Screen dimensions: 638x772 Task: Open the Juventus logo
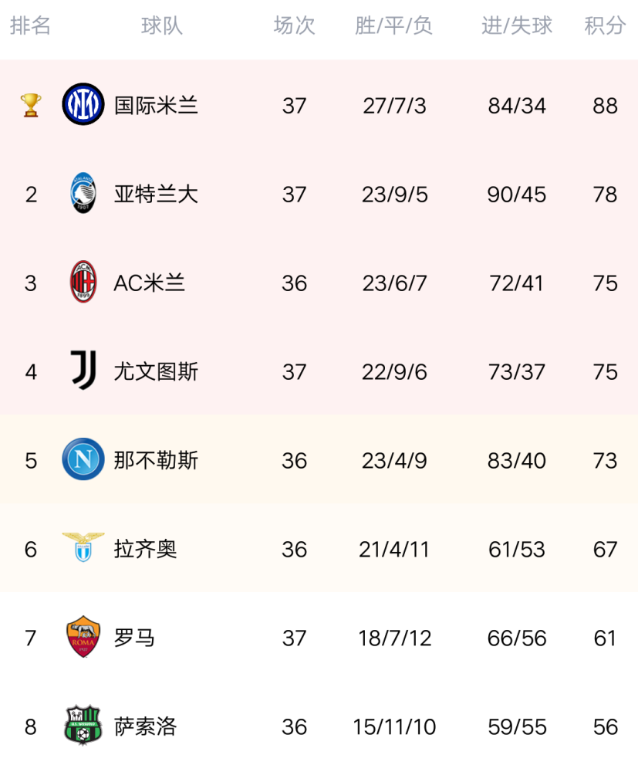click(x=83, y=371)
